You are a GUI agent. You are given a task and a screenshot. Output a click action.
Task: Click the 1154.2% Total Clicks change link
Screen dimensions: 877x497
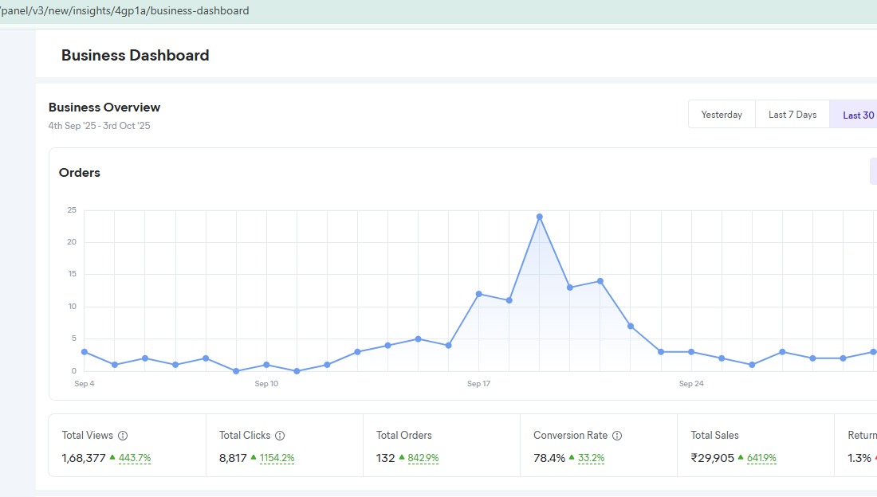(x=277, y=458)
